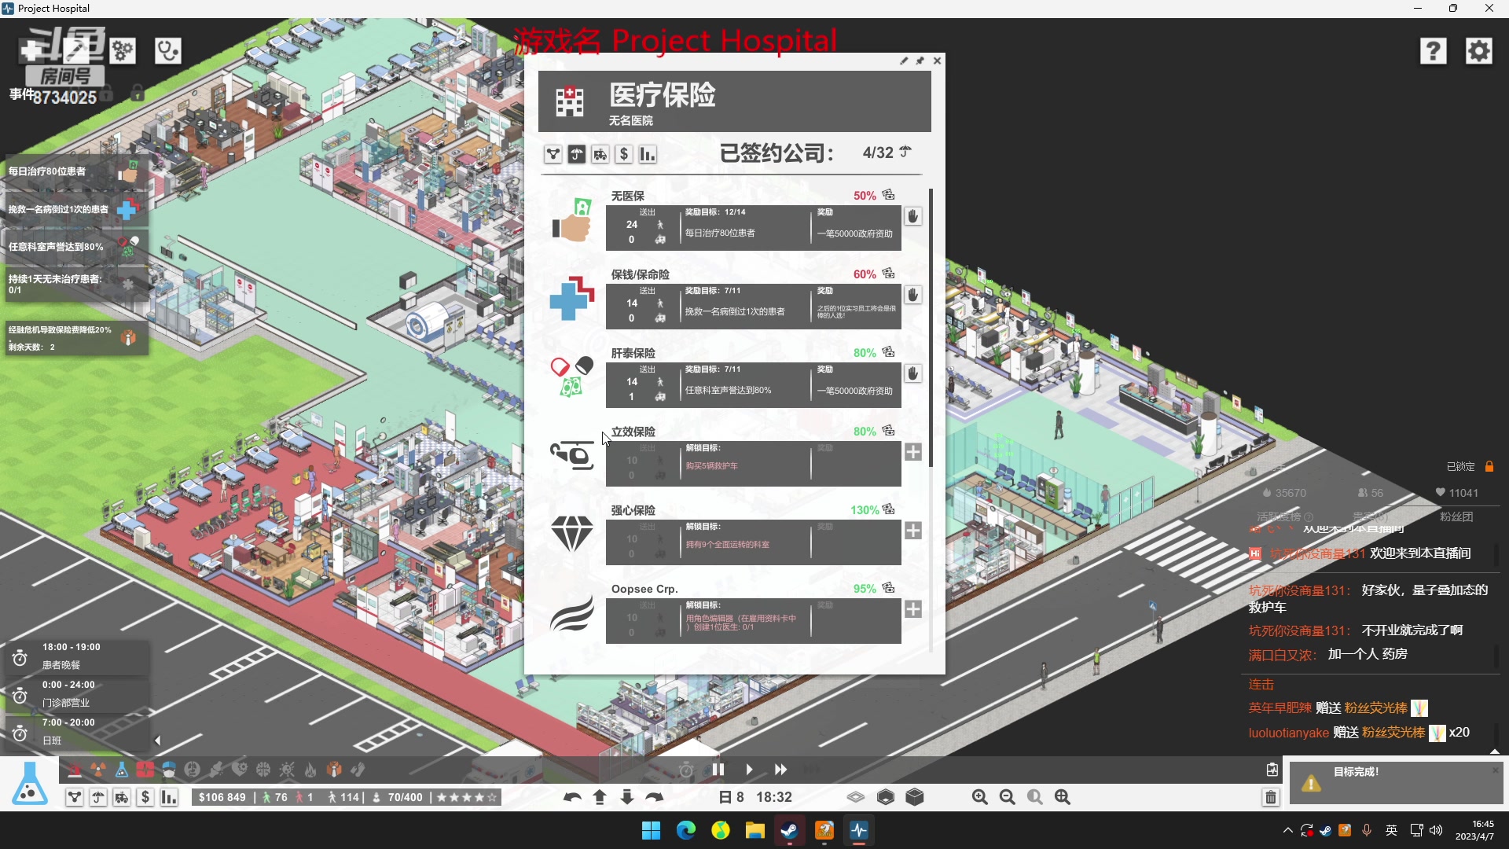
Task: Select the umbrella insurance tab in panel
Action: tap(577, 154)
